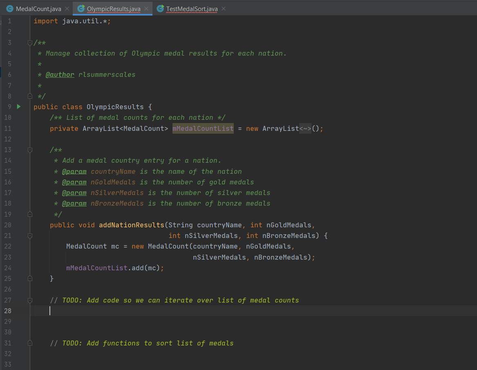This screenshot has width=477, height=370.
Task: Collapse the addNationResults Javadoc at line 13
Action: tap(30, 150)
